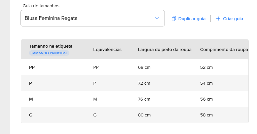Click the P equivalence cell
This screenshot has width=257, height=134.
point(94,83)
